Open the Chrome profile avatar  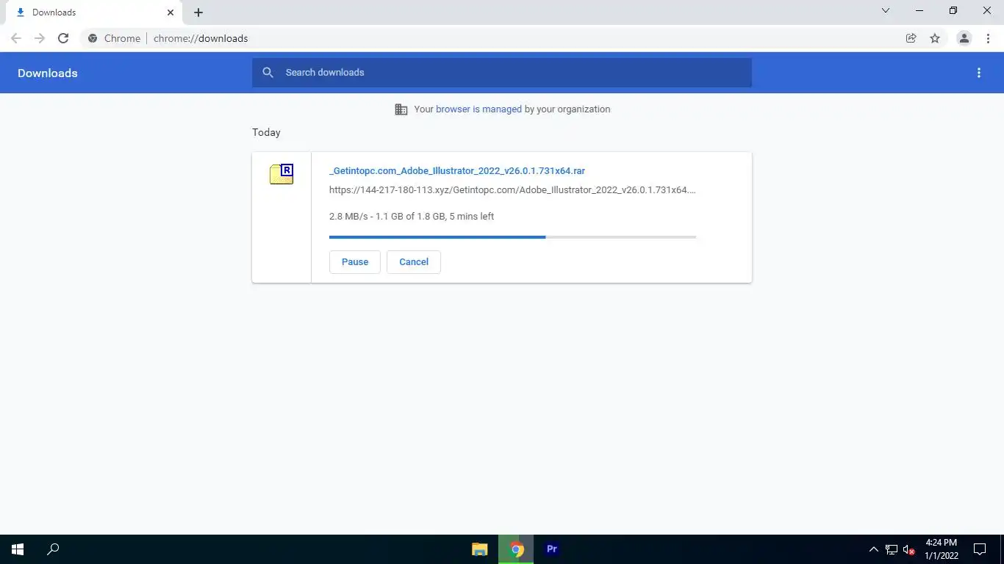[964, 38]
